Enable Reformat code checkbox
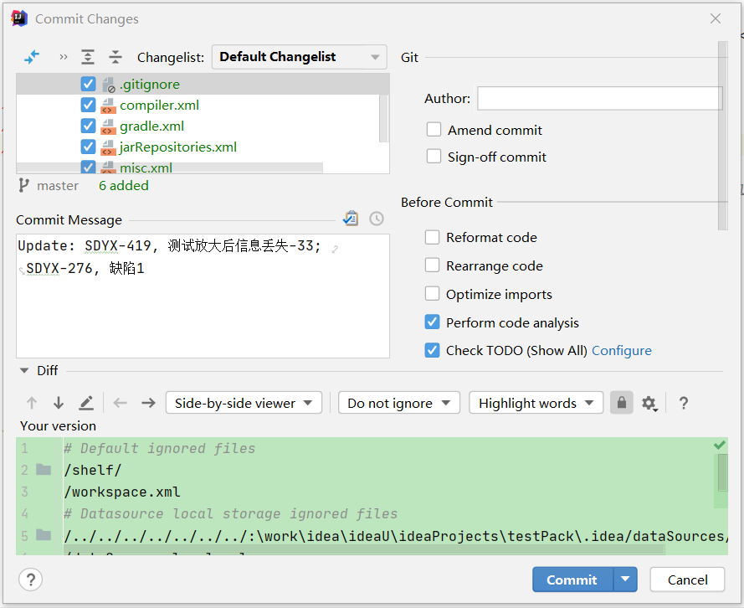 point(432,237)
